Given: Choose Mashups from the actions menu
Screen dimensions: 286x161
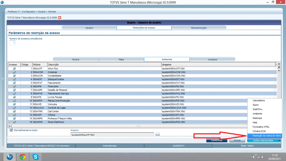Looking at the screenshot, I should pos(265,118).
